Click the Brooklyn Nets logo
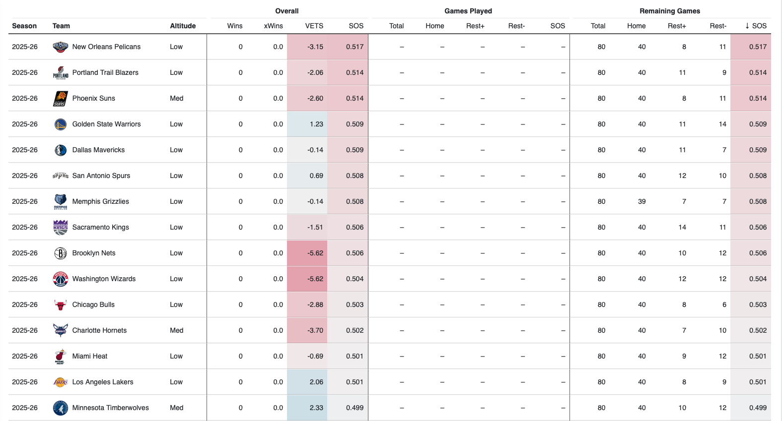Viewport: 782px width, 421px height. click(x=61, y=253)
